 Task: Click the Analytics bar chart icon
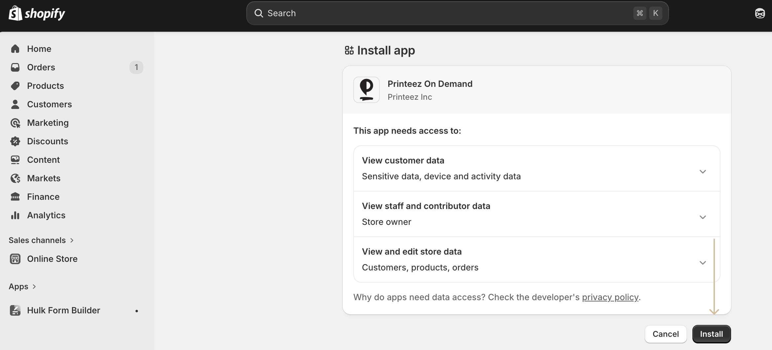15,215
